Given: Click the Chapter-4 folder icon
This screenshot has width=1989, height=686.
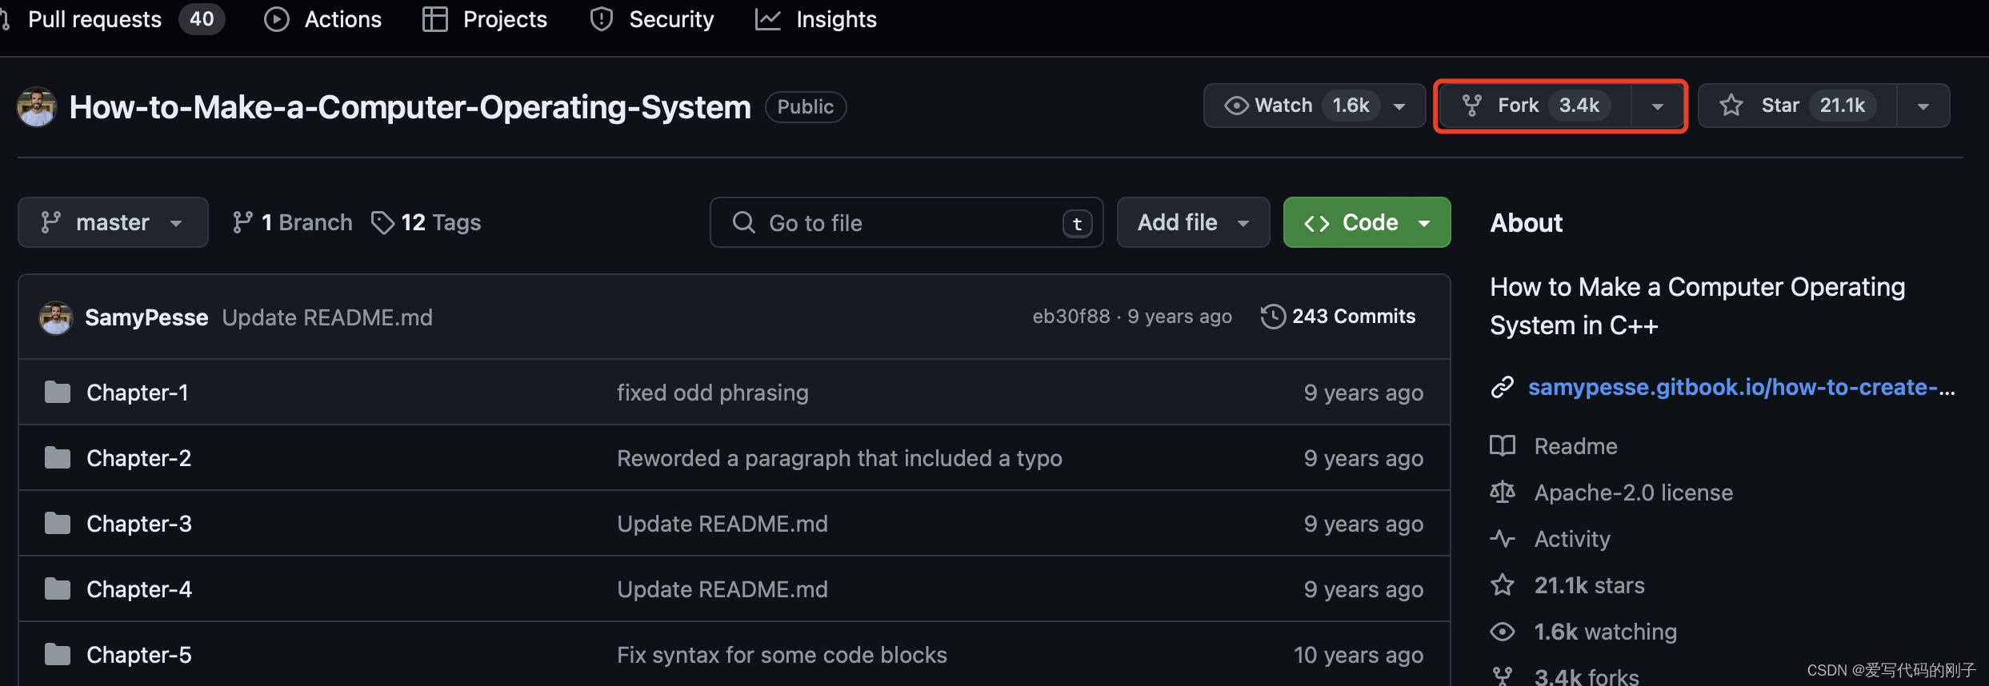Looking at the screenshot, I should 57,589.
